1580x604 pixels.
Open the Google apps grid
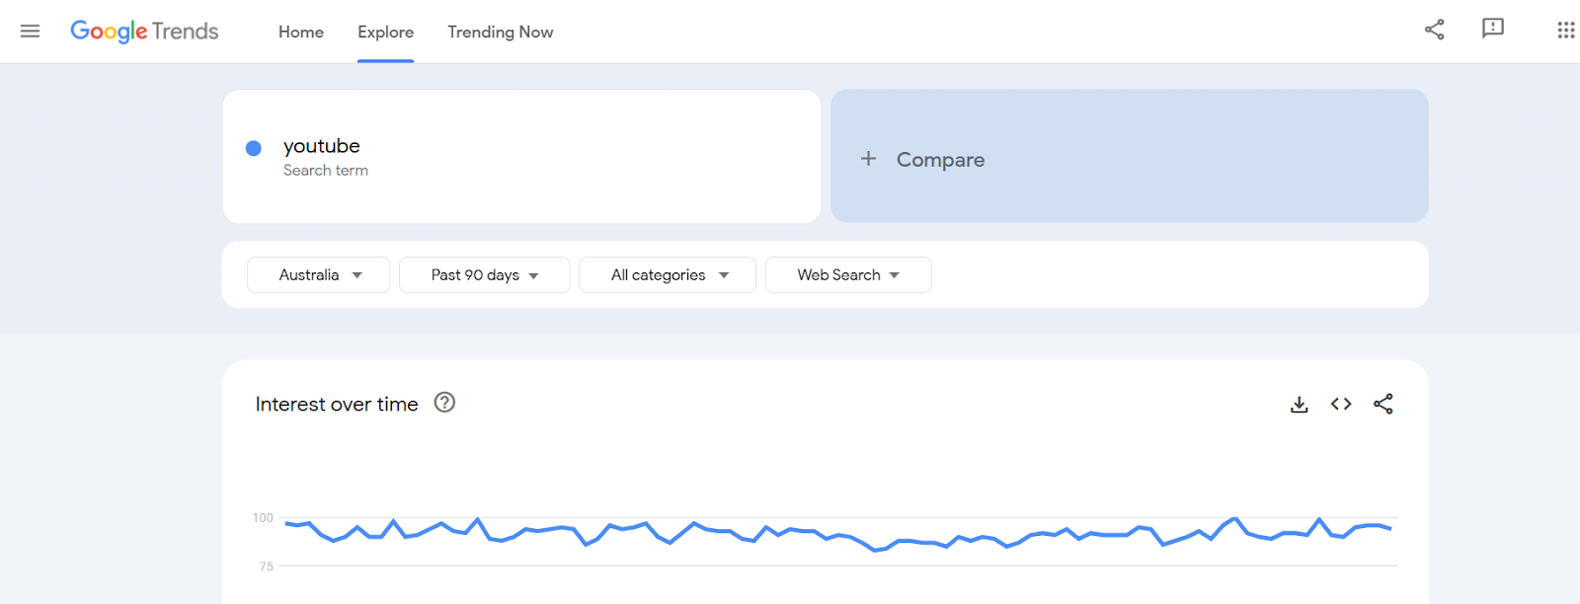tap(1566, 31)
